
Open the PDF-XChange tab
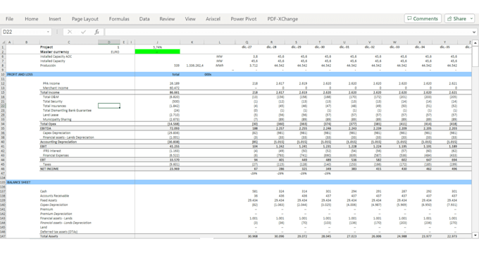282,19
